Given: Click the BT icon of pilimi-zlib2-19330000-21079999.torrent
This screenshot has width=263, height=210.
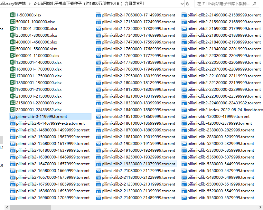Looking at the screenshot, I should [x=99, y=164].
